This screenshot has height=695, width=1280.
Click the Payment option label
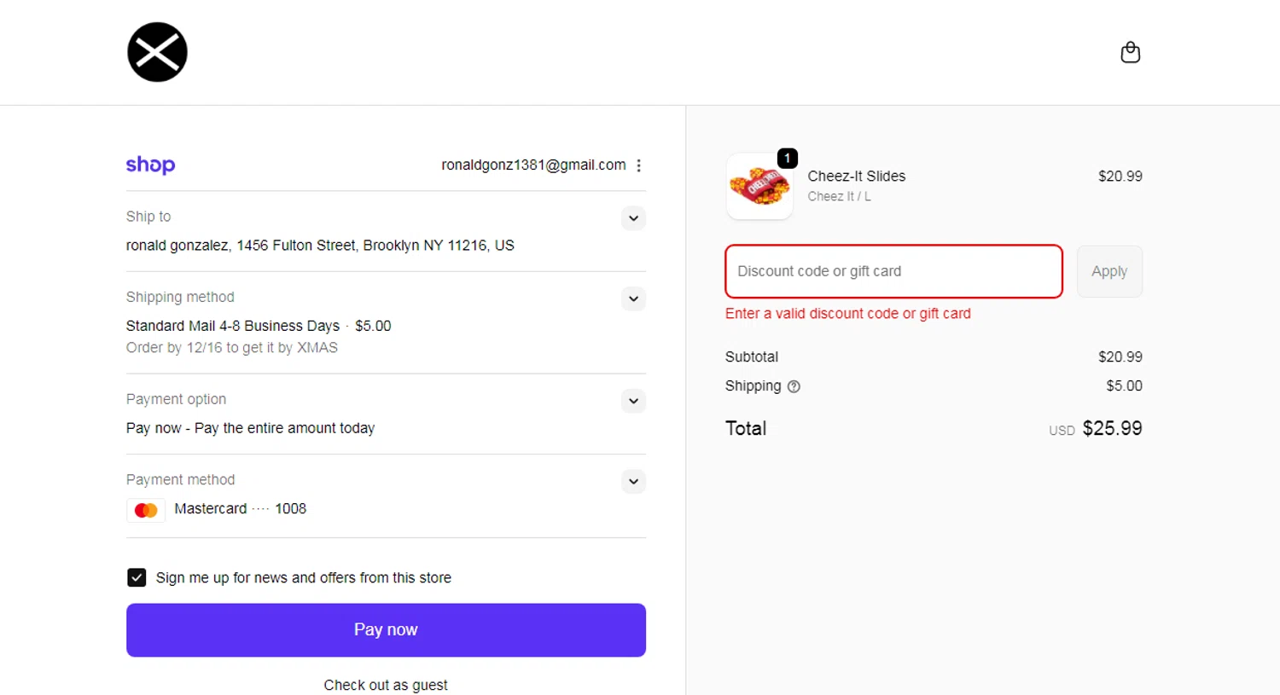pos(176,399)
